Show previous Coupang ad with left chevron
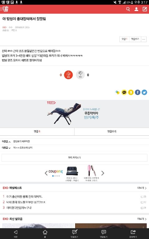 (46, 173)
